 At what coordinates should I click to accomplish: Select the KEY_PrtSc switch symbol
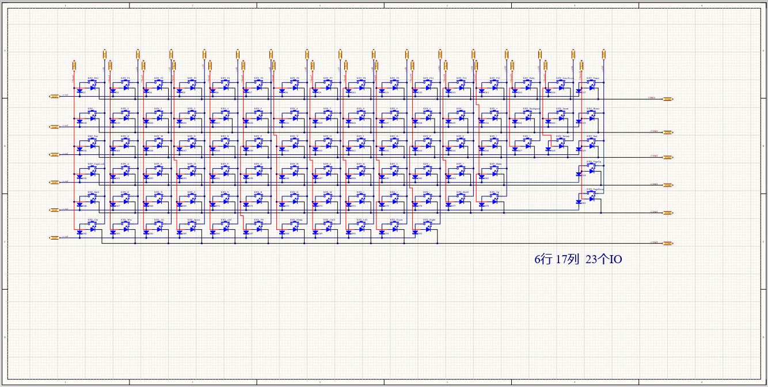point(527,81)
